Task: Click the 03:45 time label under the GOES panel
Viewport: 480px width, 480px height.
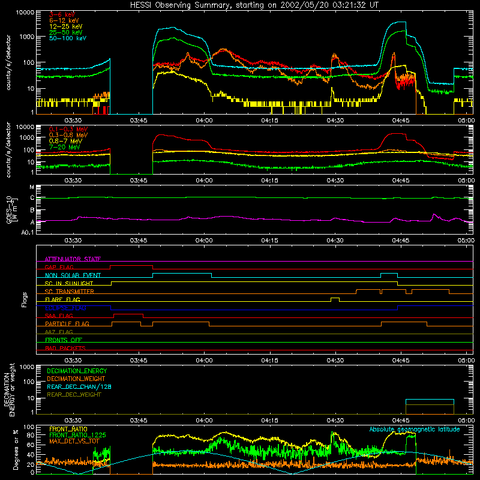Action: click(x=139, y=241)
